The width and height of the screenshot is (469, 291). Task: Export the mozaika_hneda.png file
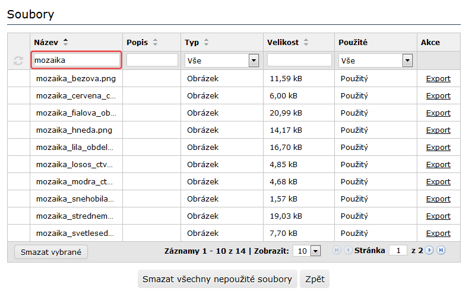(x=438, y=130)
